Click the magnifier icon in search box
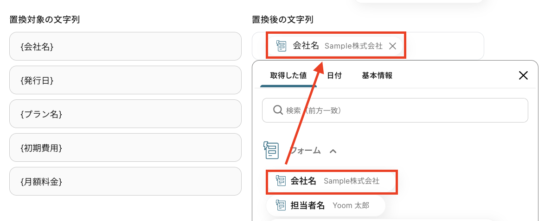Image resolution: width=551 pixels, height=221 pixels. coord(278,110)
